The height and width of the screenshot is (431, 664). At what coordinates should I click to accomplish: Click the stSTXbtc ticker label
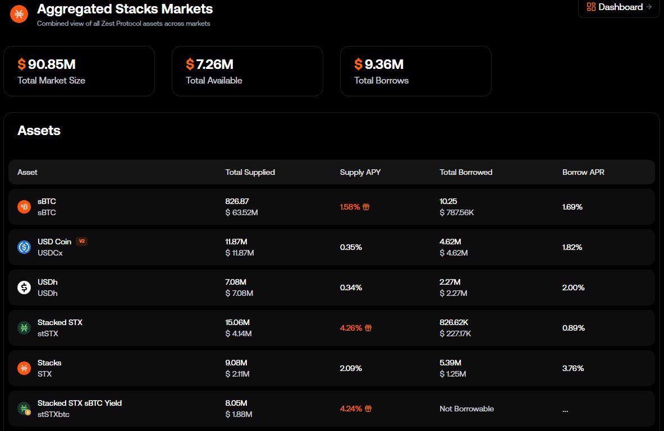click(x=53, y=415)
